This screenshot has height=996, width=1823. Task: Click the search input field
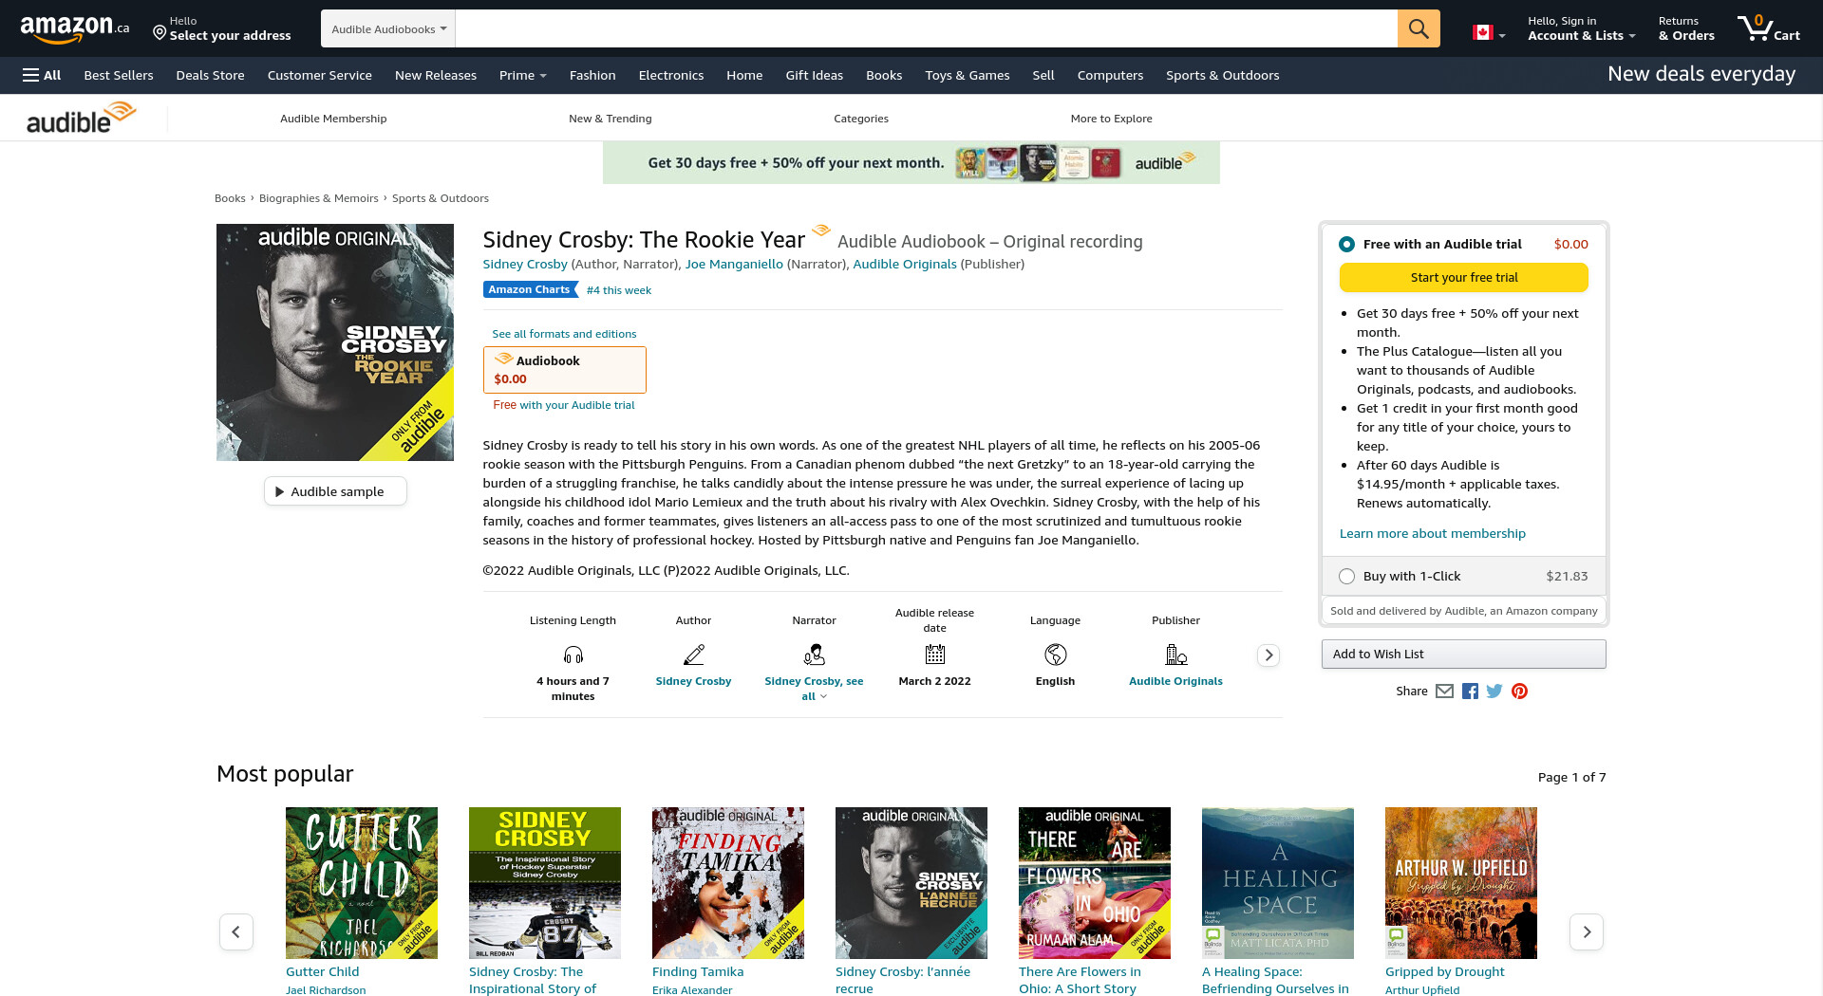[x=926, y=28]
